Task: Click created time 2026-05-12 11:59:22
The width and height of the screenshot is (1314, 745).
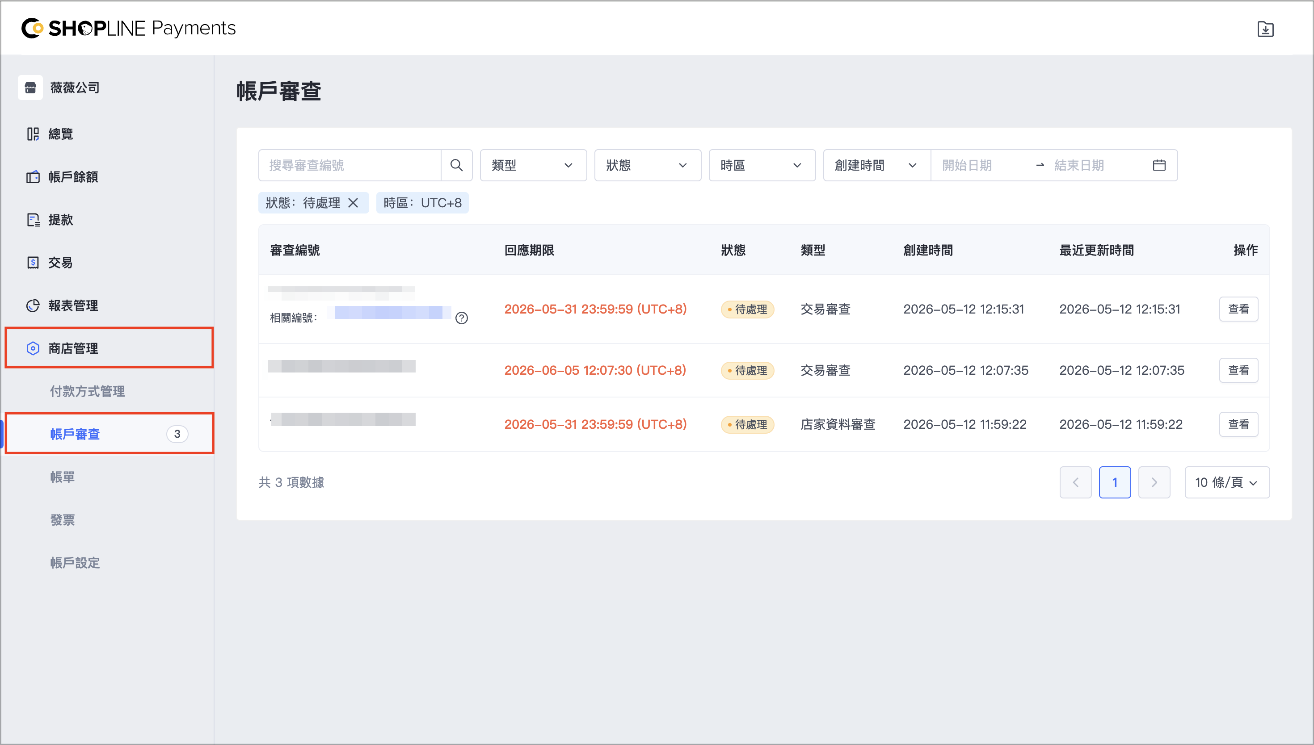Action: (x=965, y=424)
